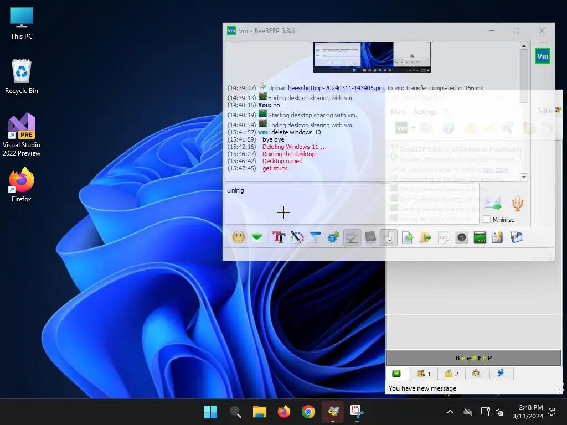
Task: Toggle the grey 'Aa' book word-completion icon
Action: [x=370, y=237]
